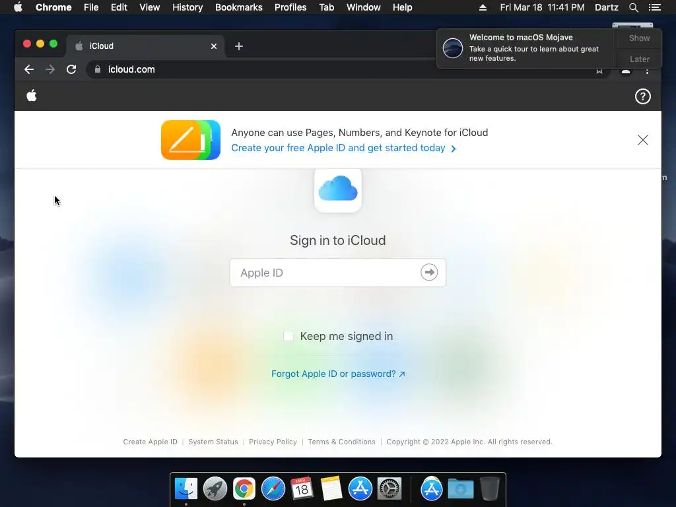Open Finder from the Dock
The image size is (676, 507).
point(186,489)
